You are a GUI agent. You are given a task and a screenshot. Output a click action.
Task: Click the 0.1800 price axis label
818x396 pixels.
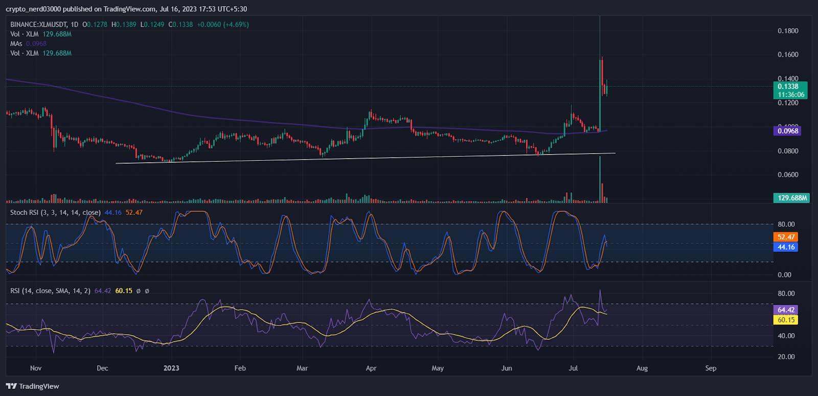[x=788, y=31]
